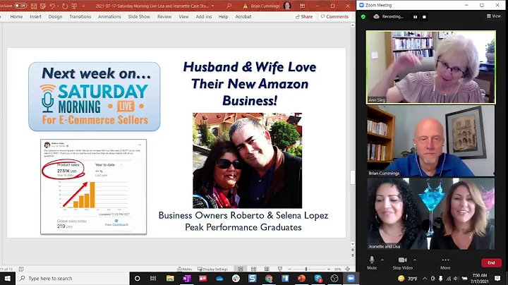The width and height of the screenshot is (508, 285).
Task: Open the Insert ribbon tab
Action: [36, 16]
